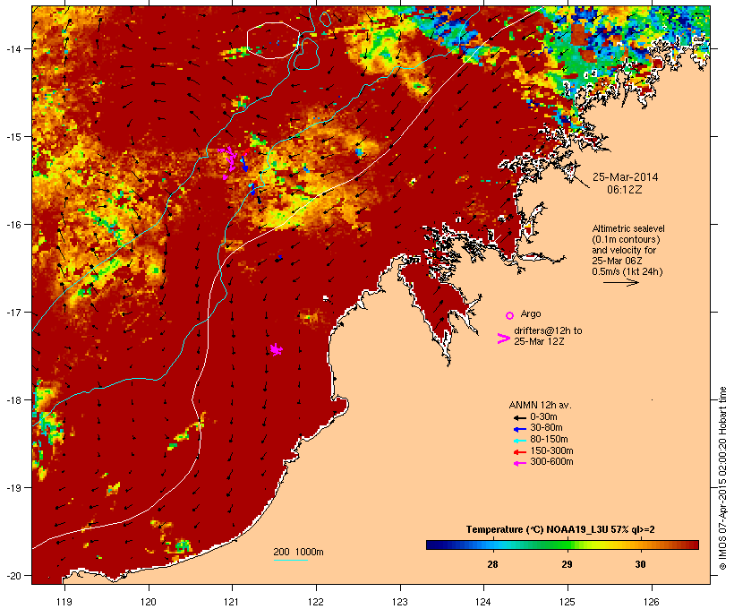Click the 30-80m depth label

coord(546,428)
